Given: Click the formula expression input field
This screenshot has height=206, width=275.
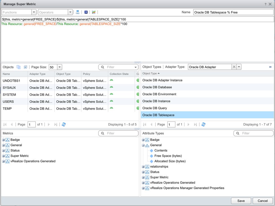Looking at the screenshot, I should click(x=138, y=19).
